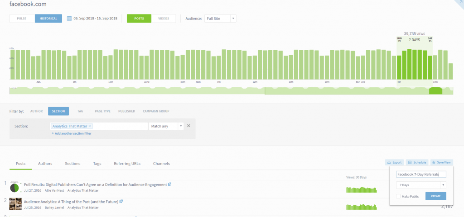
Task: Click the highlighted 7 Days selection in the bar chart
Action: click(x=415, y=58)
